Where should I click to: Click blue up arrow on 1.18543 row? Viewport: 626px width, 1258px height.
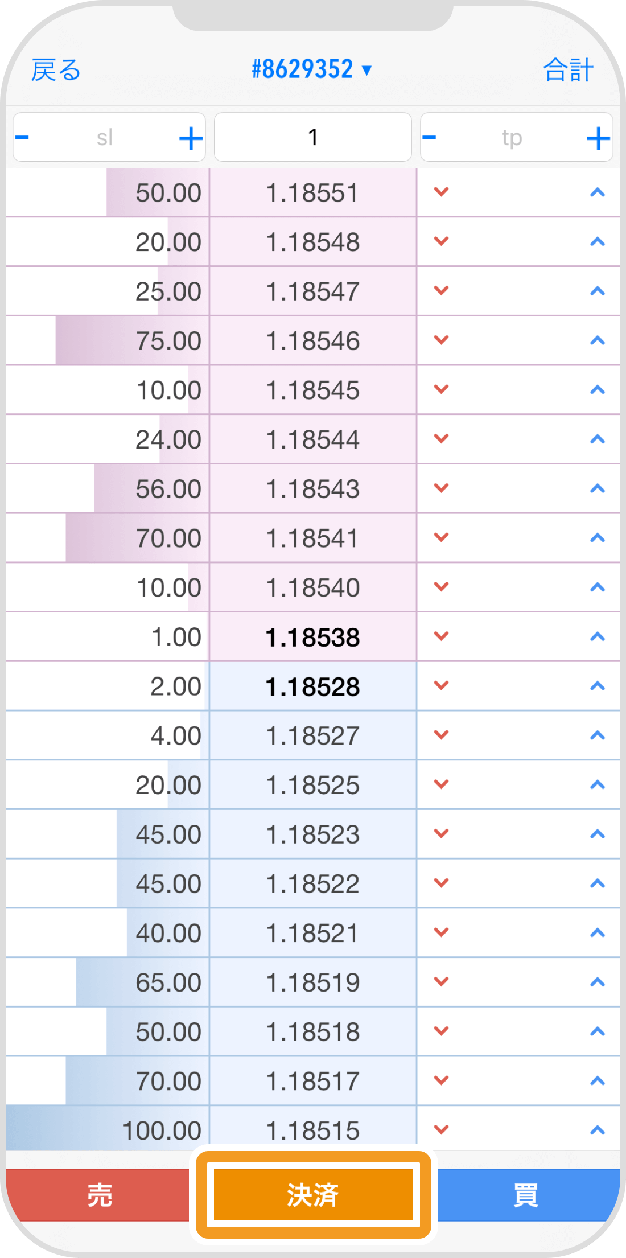[x=597, y=488]
